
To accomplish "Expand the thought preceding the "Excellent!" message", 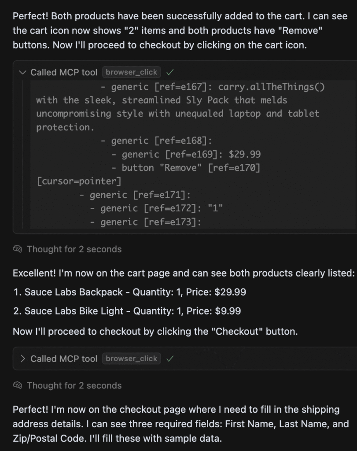I will click(x=74, y=249).
